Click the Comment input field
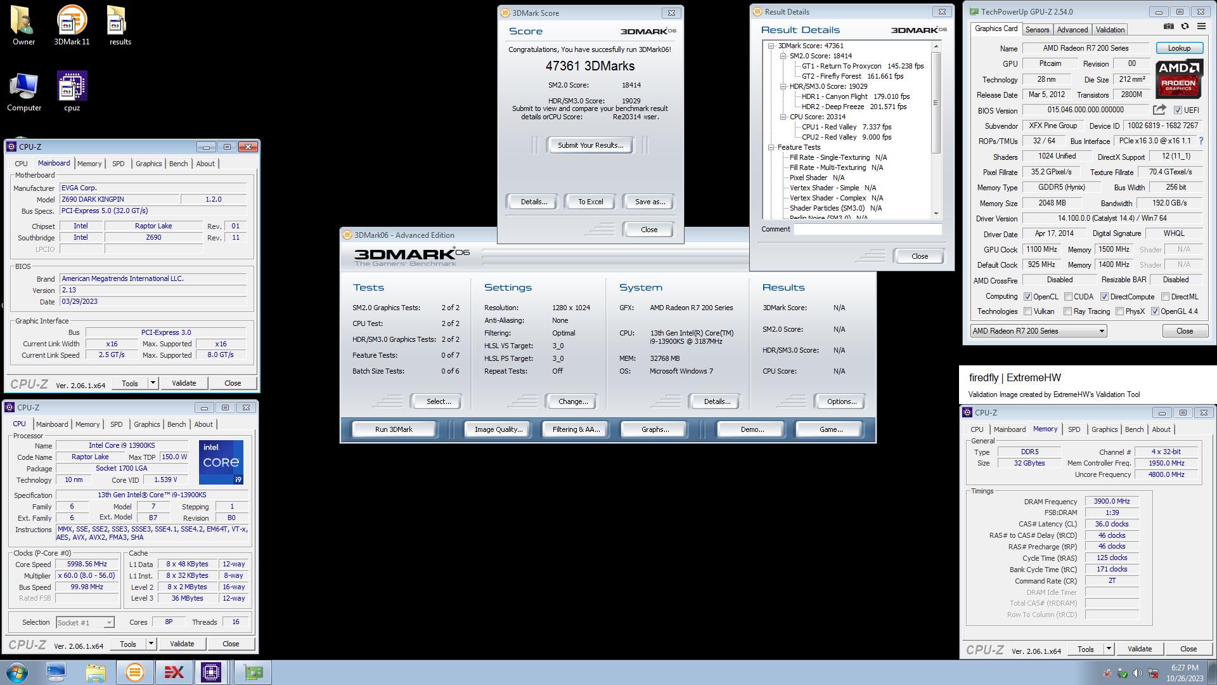This screenshot has height=685, width=1217. pyautogui.click(x=867, y=230)
